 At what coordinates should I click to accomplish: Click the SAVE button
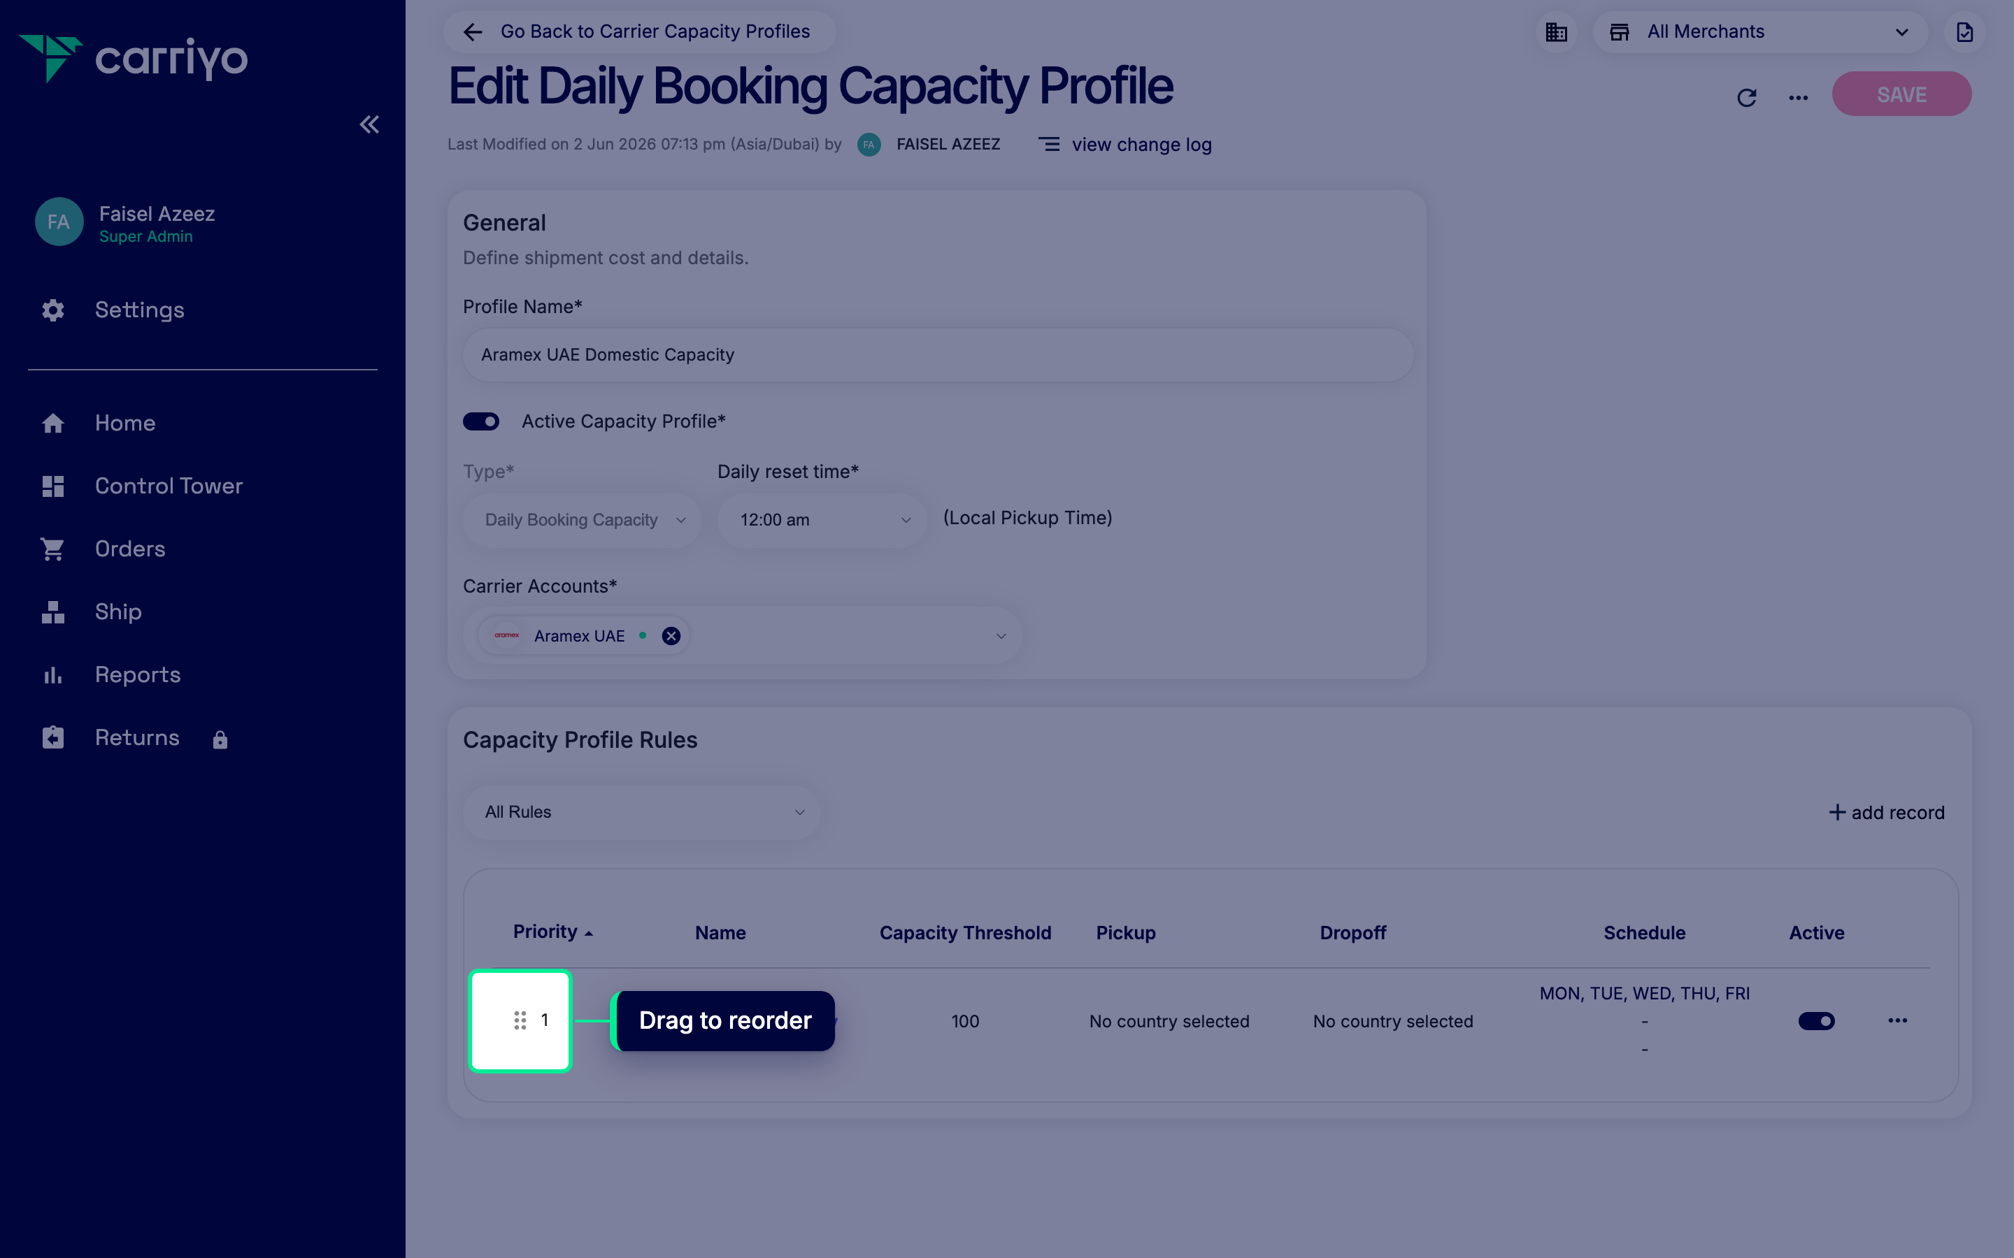(x=1901, y=94)
